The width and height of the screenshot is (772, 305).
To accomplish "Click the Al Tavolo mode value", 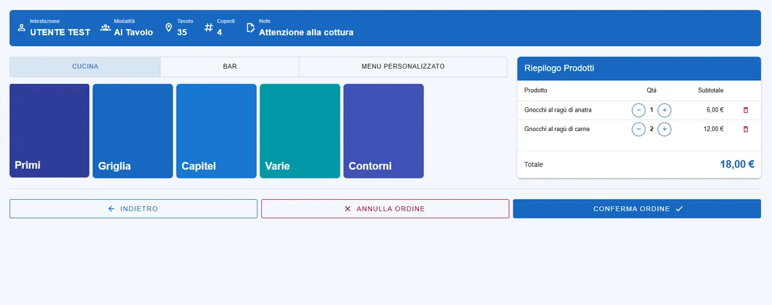I will click(x=134, y=32).
